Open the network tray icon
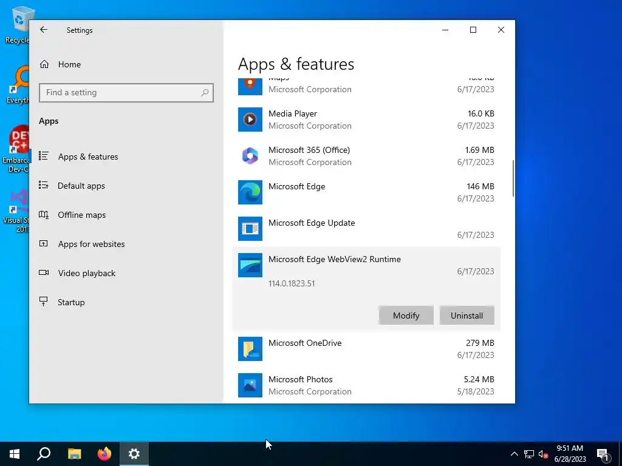 click(529, 454)
